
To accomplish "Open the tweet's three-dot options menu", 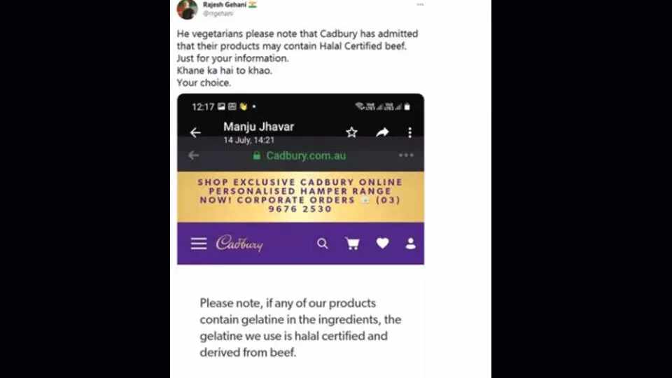I will pos(420,5).
